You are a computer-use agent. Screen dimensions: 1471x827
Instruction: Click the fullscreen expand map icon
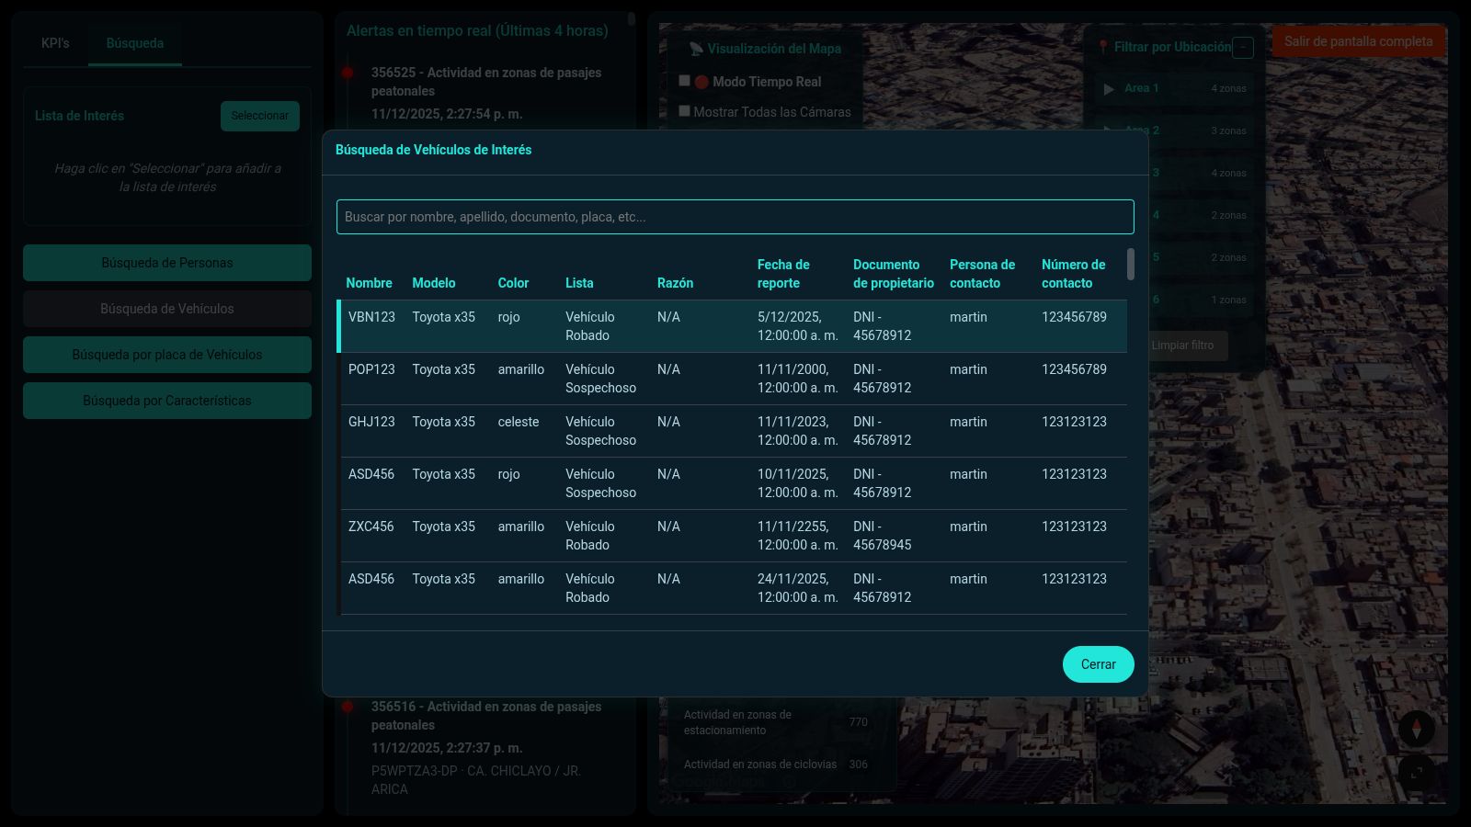click(1416, 773)
